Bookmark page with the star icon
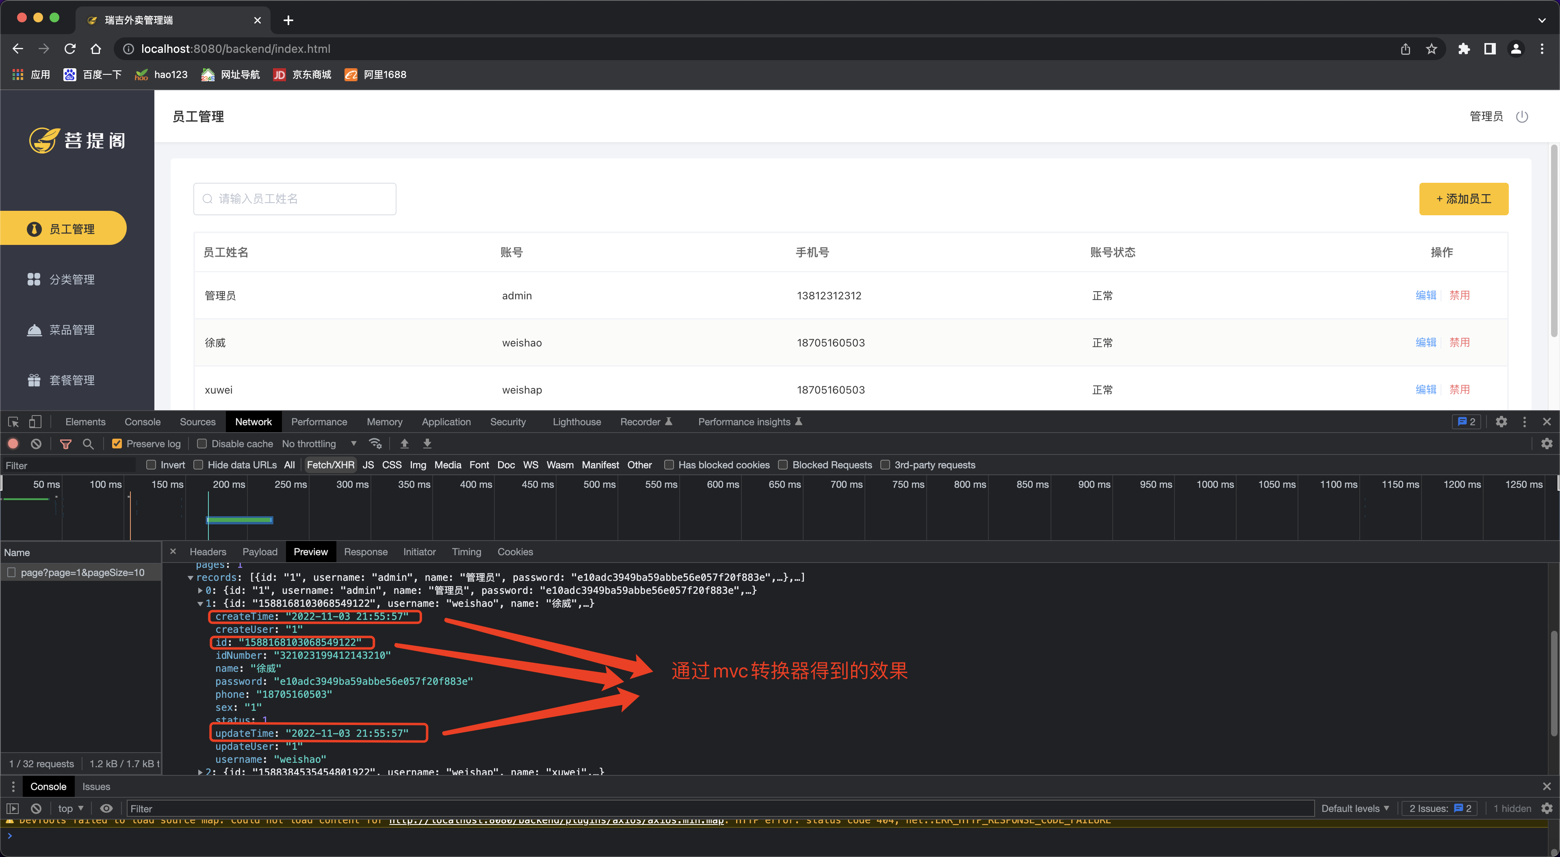 coord(1431,49)
